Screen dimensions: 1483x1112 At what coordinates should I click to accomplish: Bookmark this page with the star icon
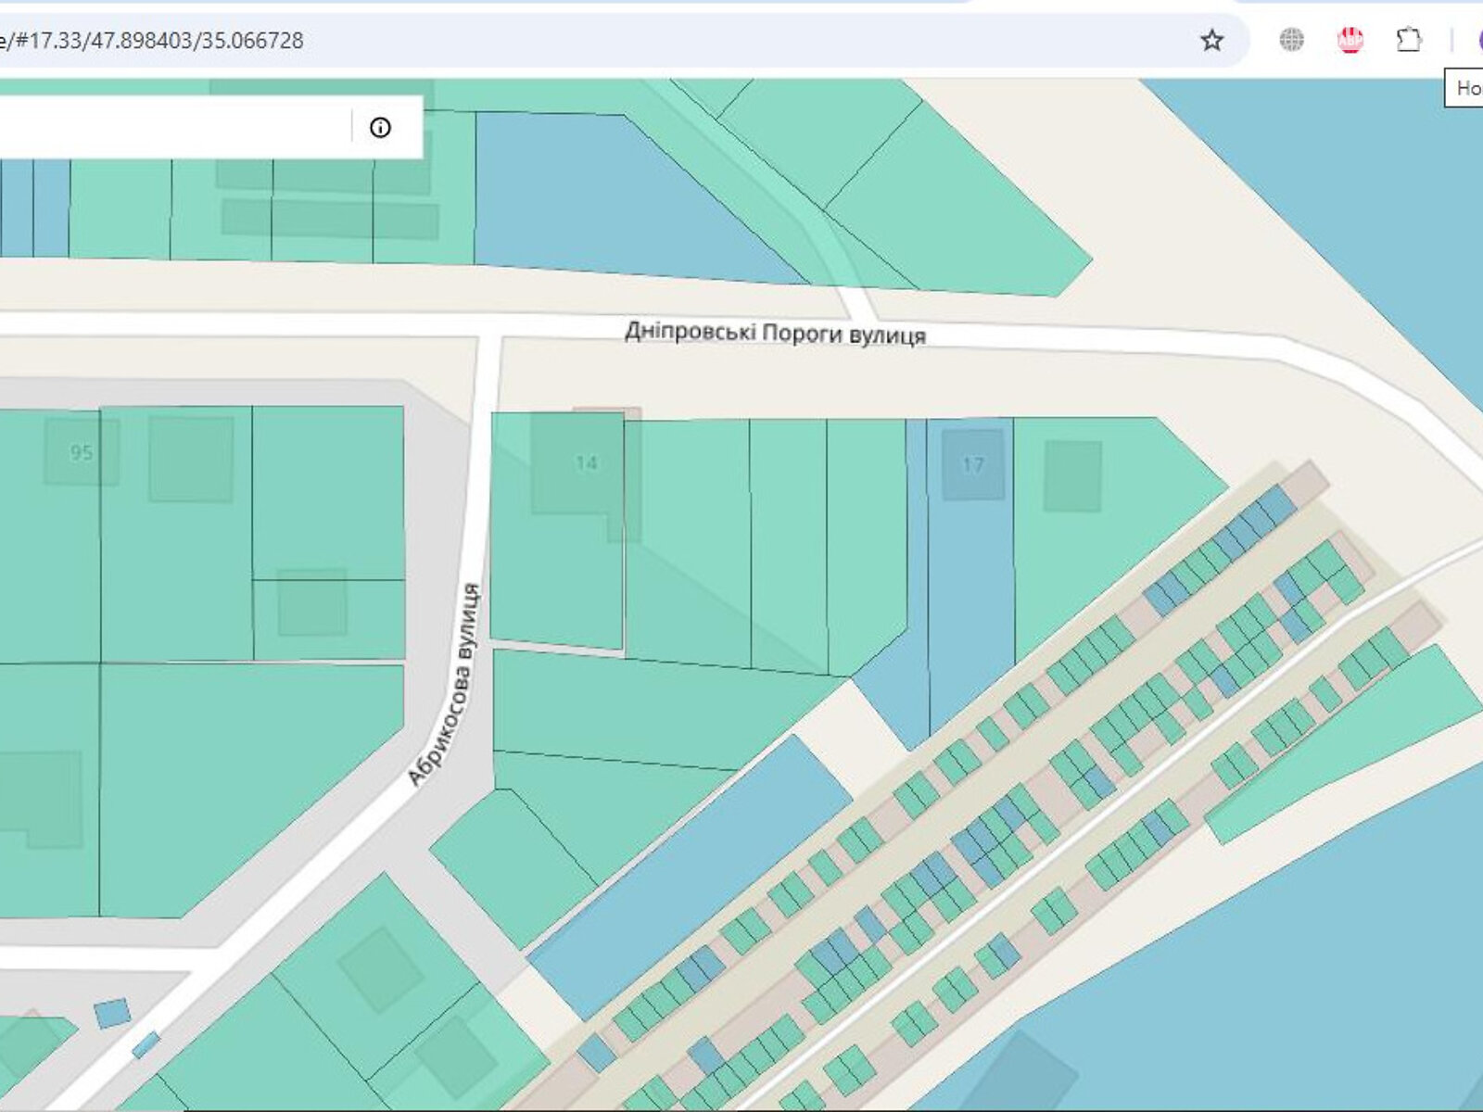(x=1211, y=40)
